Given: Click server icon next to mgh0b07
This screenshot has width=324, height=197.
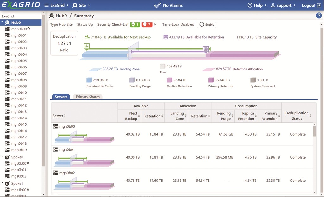Looking at the screenshot, I should [7, 73].
